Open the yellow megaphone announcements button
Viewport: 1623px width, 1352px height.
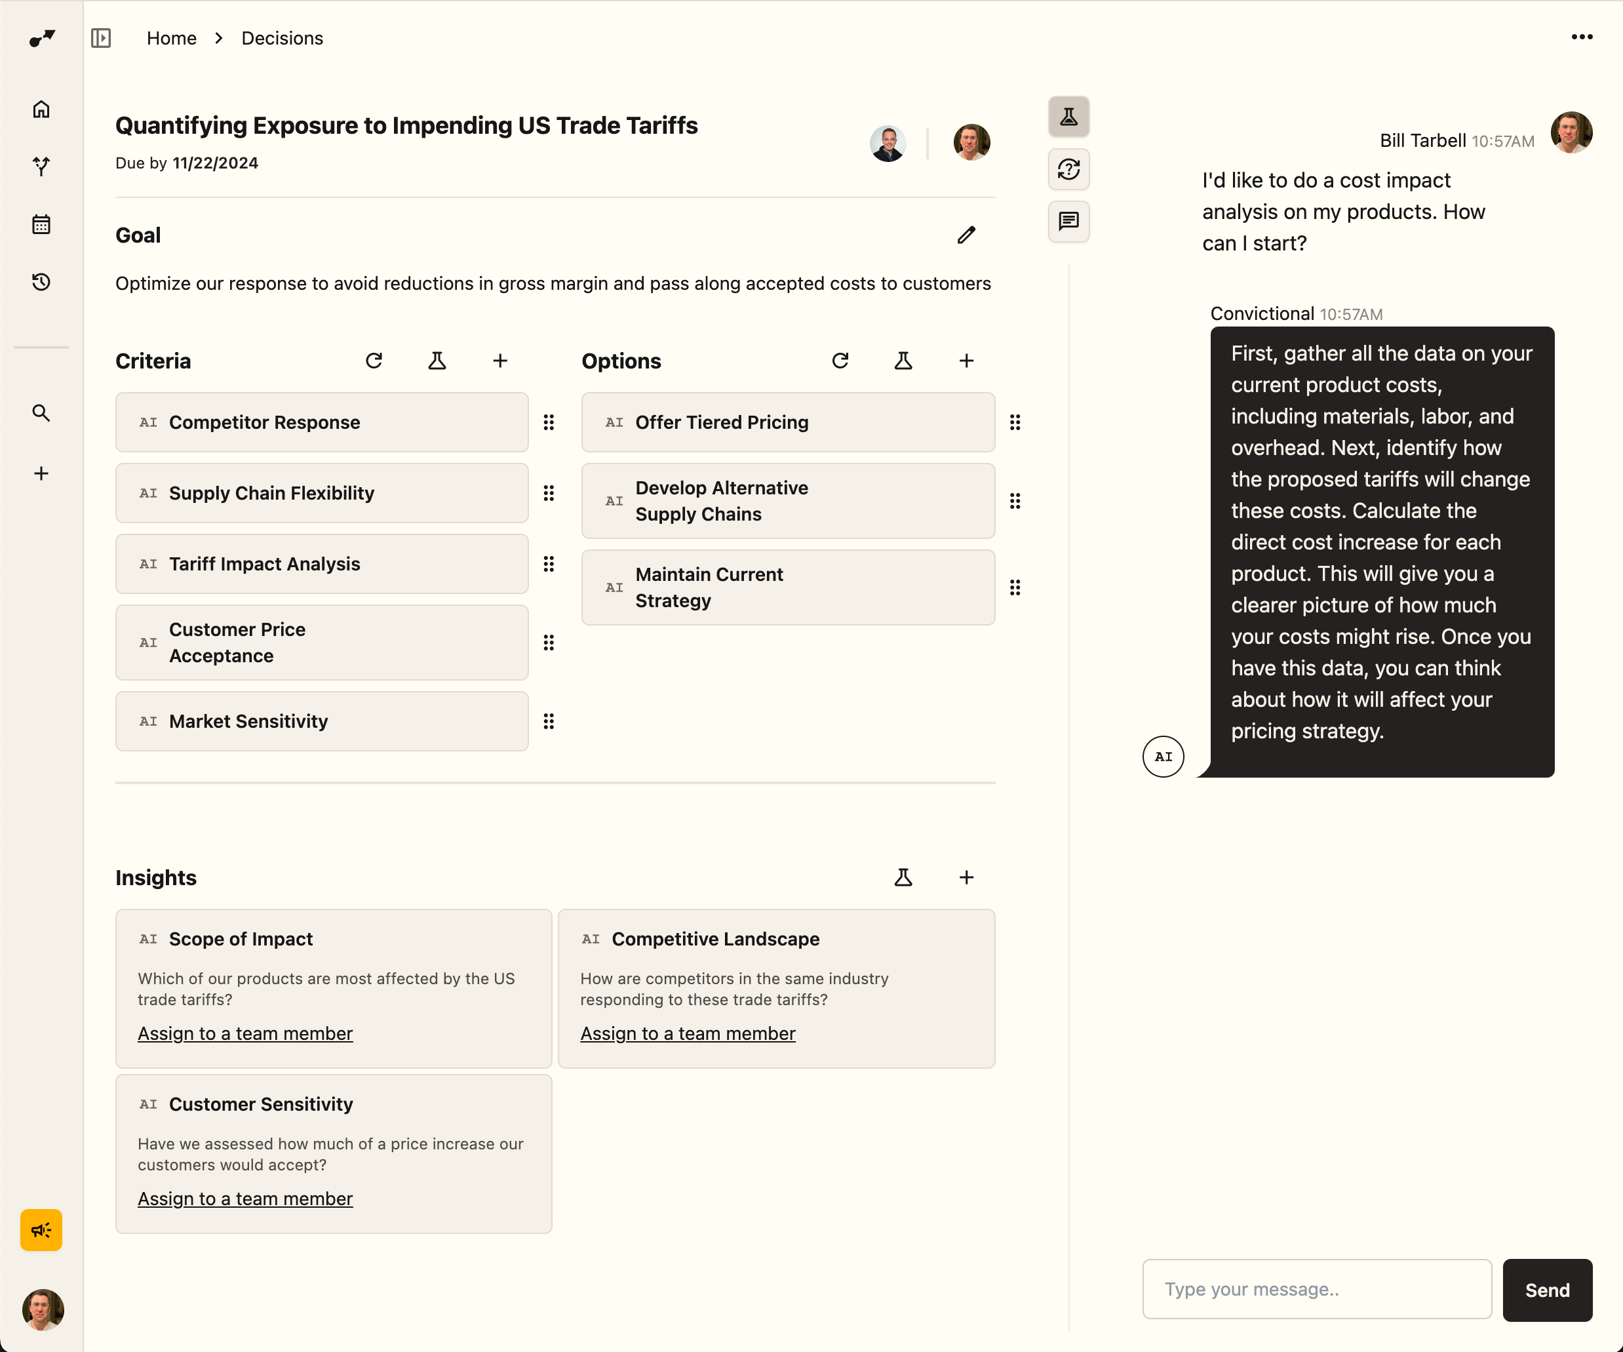coord(41,1230)
